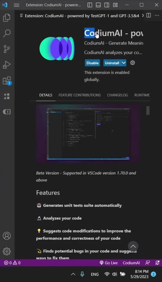162x282 pixels.
Task: Open Manage gear in activity bar
Action: coord(7,251)
